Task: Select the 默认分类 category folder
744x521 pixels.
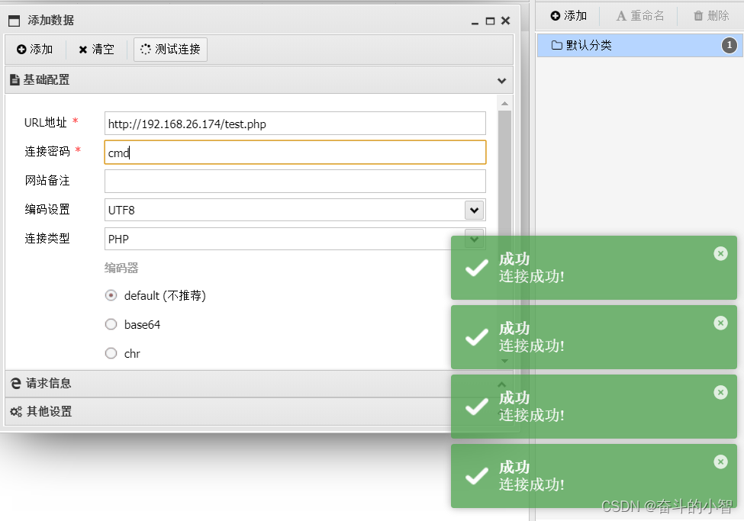Action: click(639, 46)
